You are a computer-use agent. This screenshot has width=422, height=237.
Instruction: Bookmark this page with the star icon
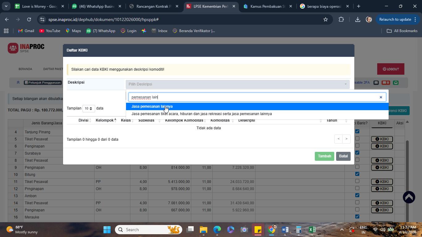coord(325,19)
